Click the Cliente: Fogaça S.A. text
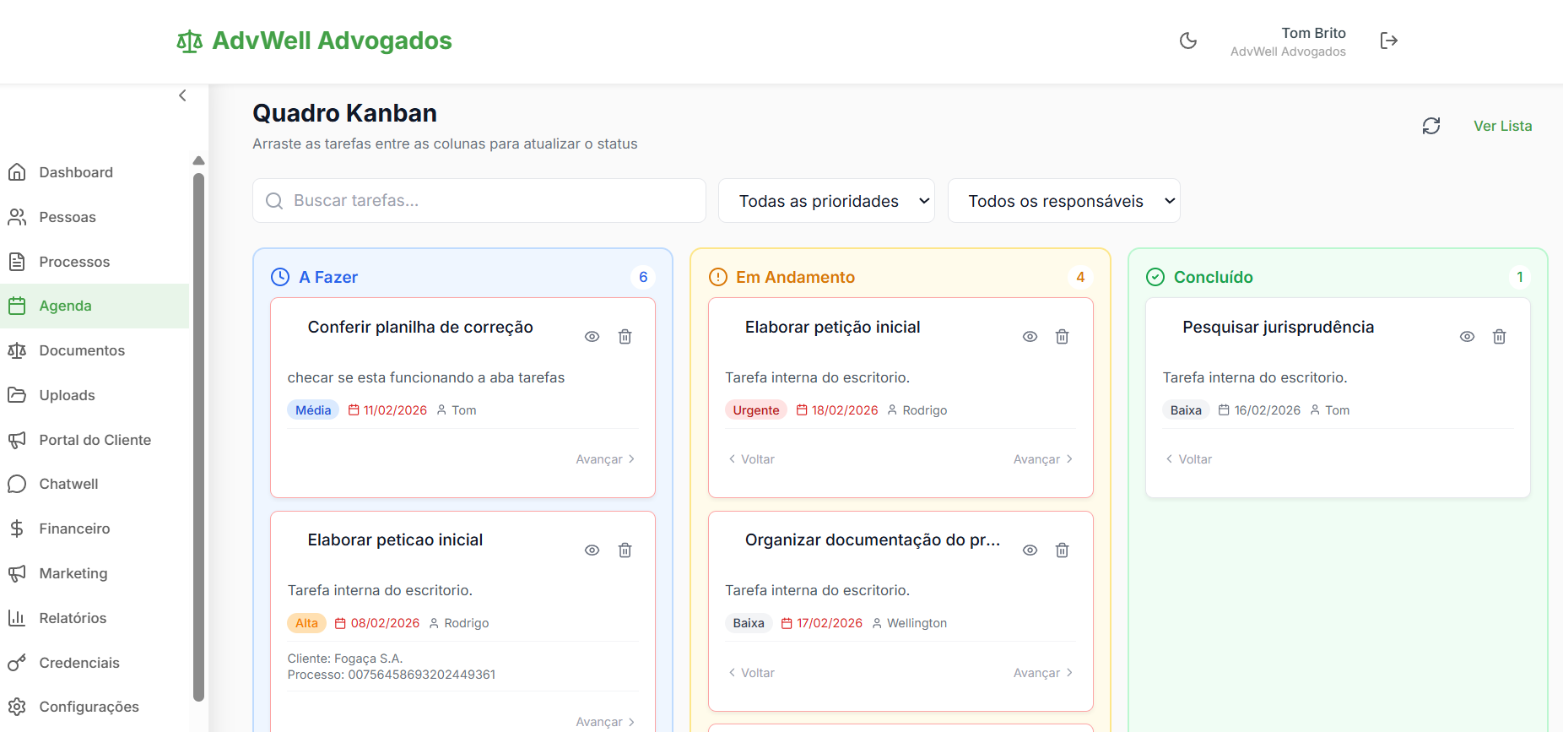This screenshot has width=1563, height=732. [345, 659]
